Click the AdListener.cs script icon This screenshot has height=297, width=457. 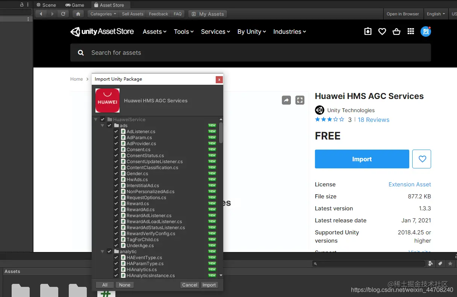[123, 132]
